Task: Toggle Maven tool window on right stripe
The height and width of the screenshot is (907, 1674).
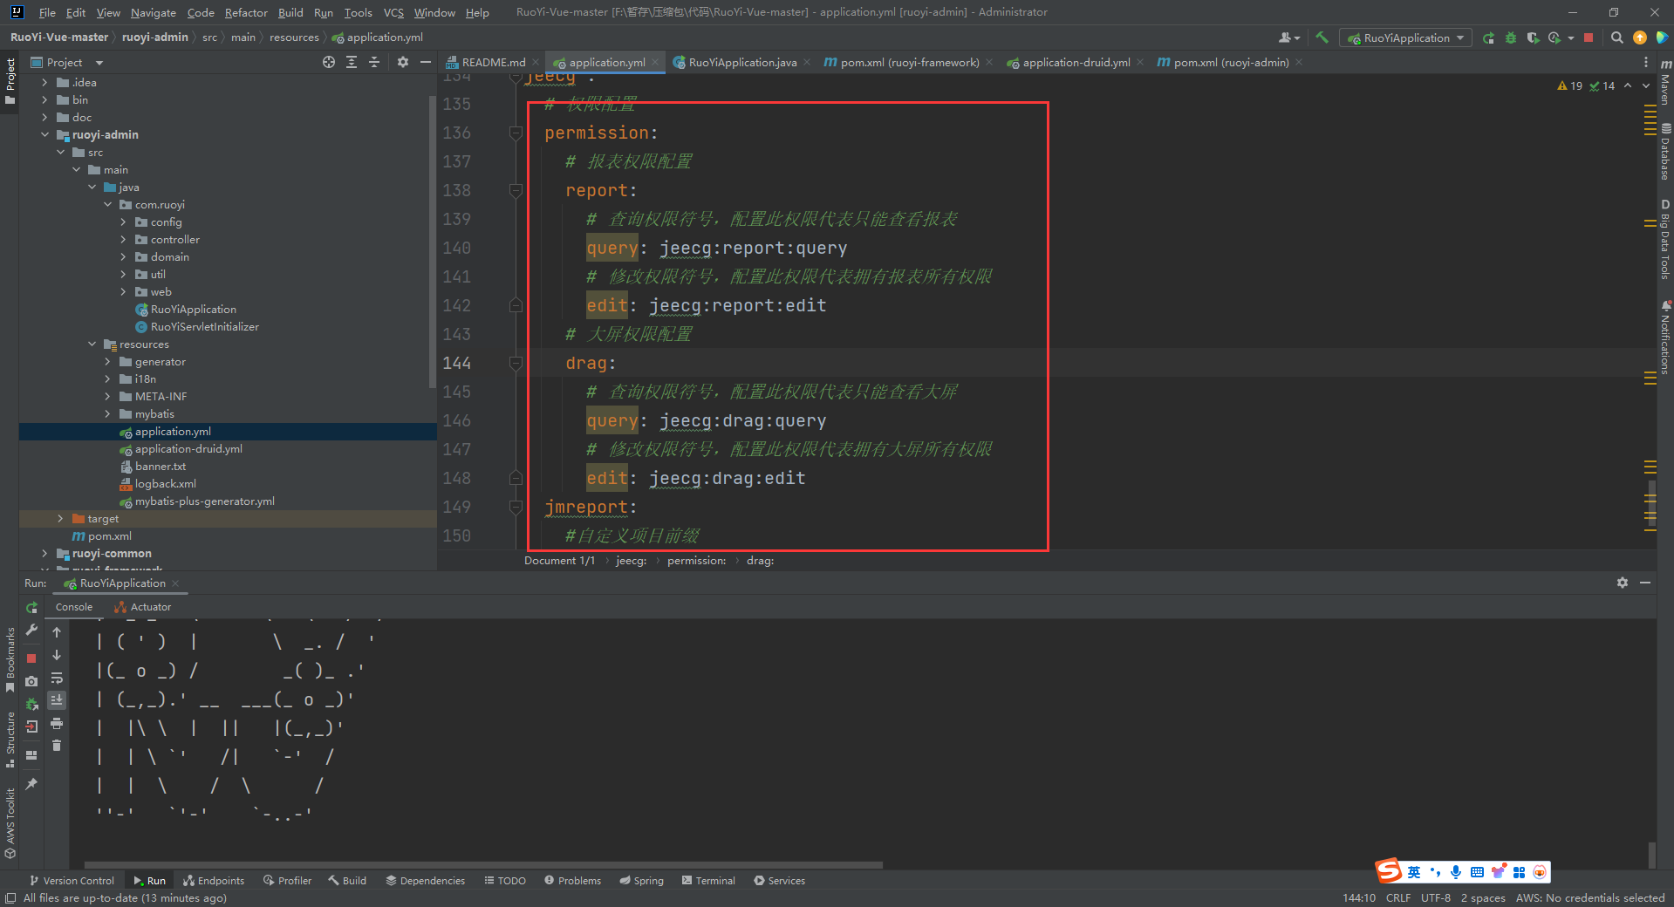Action: tap(1664, 83)
